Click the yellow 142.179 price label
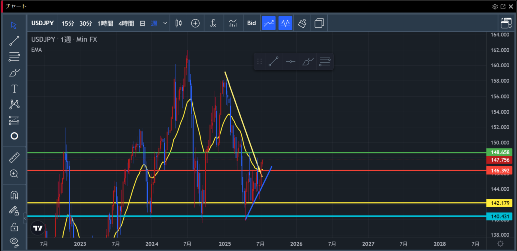The height and width of the screenshot is (251, 517). tap(499, 203)
